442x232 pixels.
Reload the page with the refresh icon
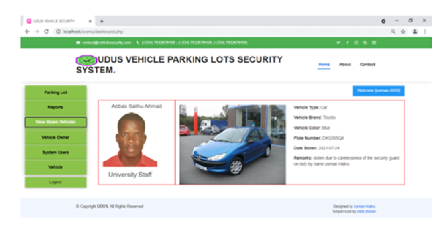[x=47, y=32]
